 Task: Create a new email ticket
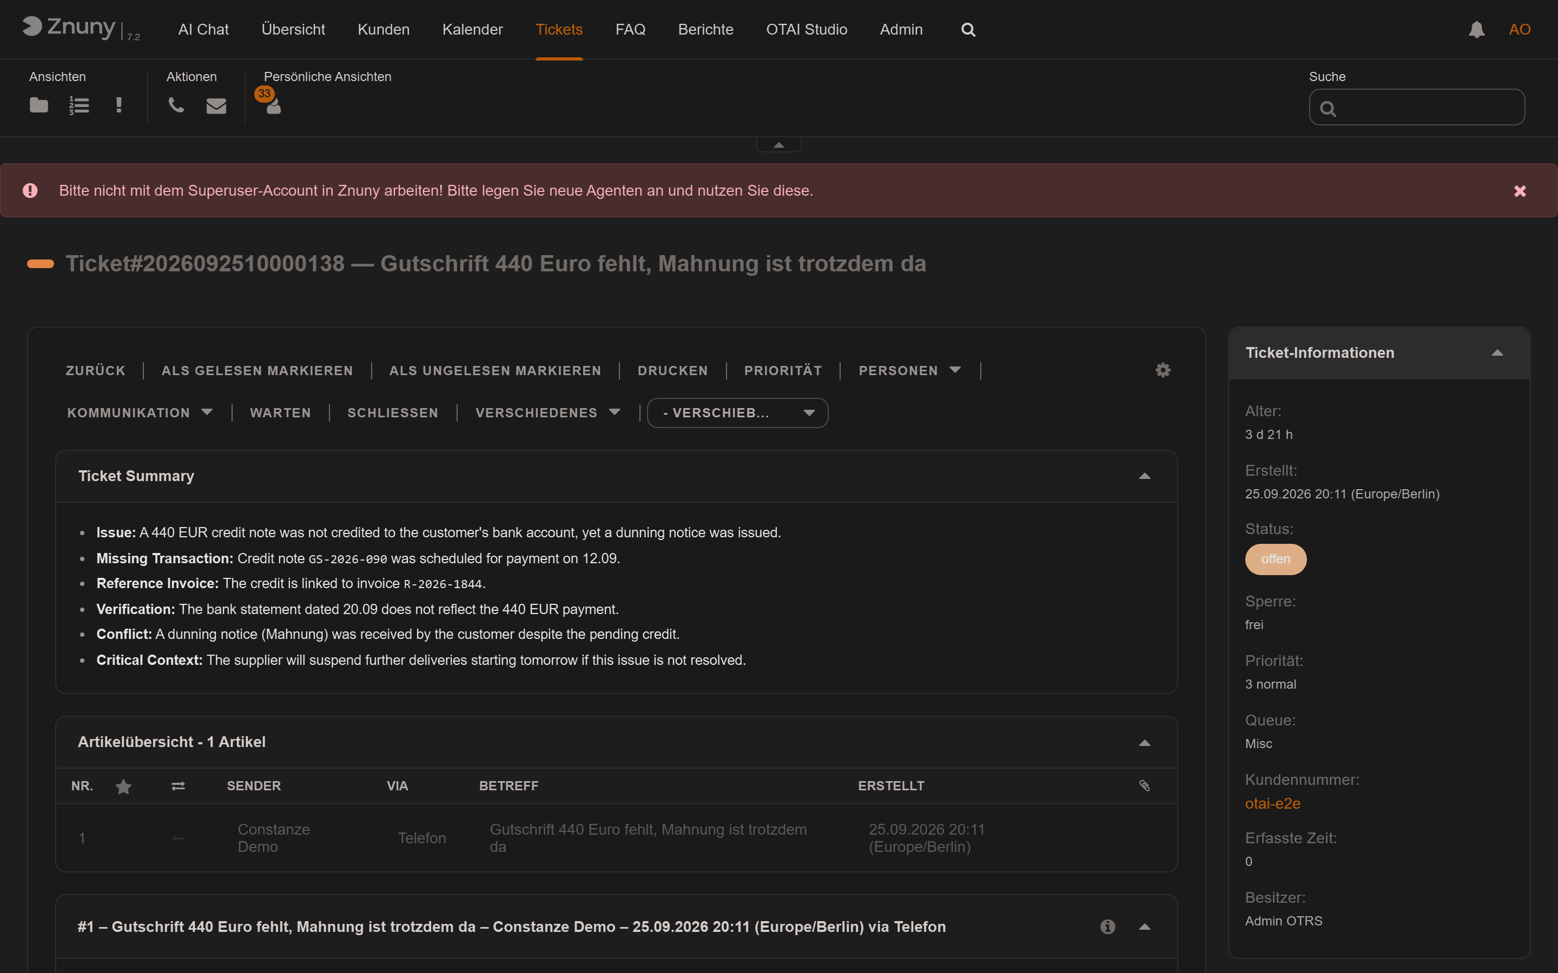[x=216, y=105]
